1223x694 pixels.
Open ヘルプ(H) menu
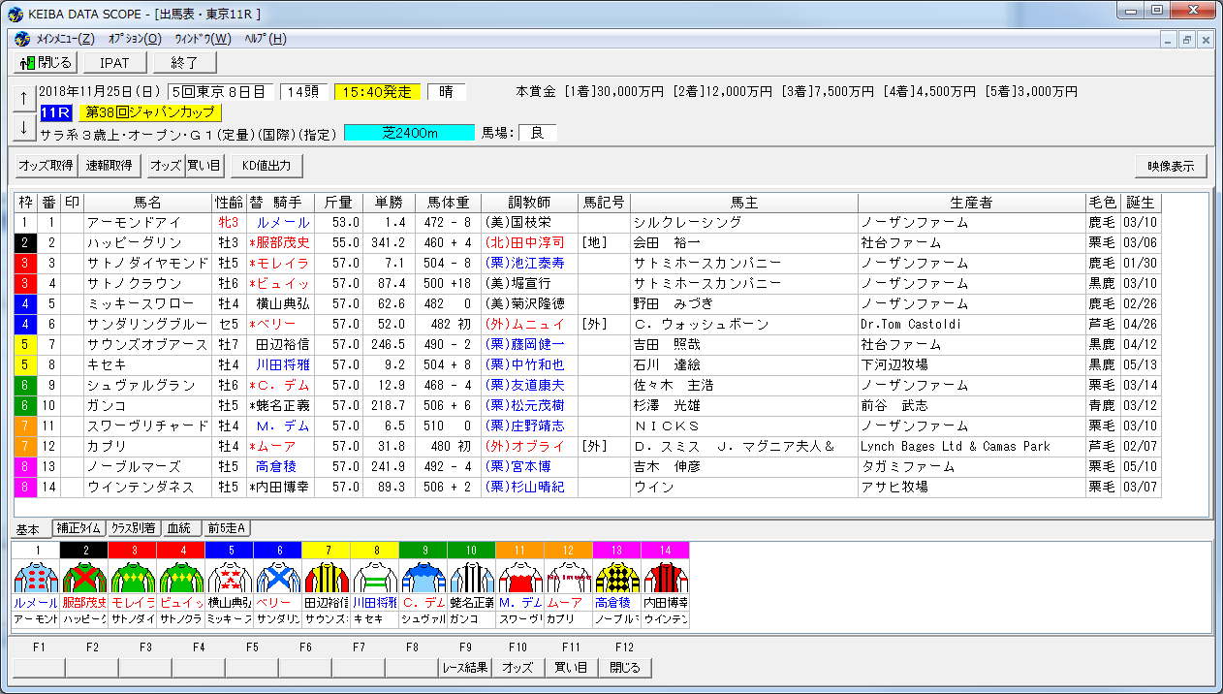coord(266,39)
